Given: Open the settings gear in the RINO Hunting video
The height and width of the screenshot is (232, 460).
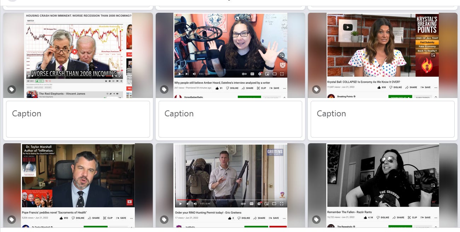Looking at the screenshot, I should pos(259,204).
